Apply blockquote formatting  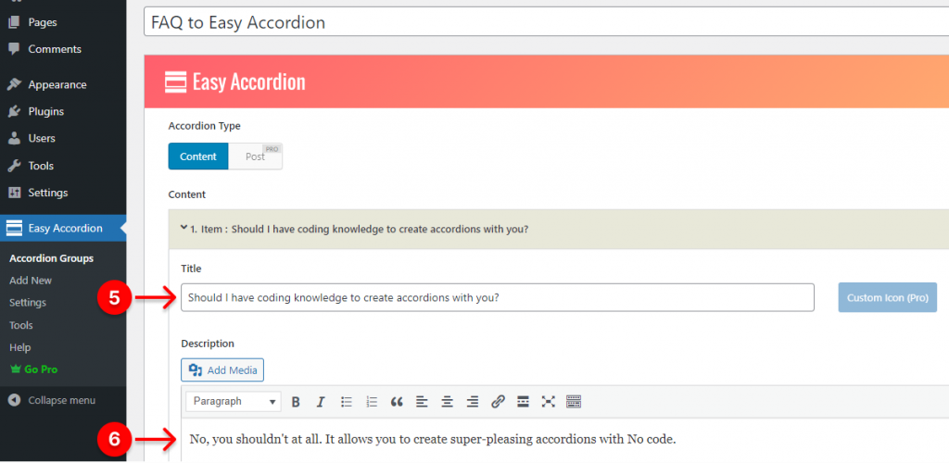tap(397, 402)
